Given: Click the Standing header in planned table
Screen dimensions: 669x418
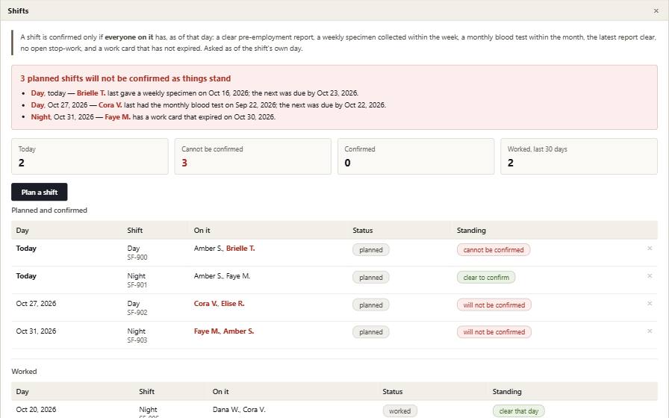Looking at the screenshot, I should click(471, 231).
